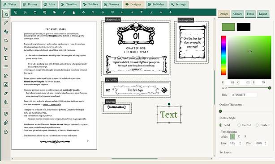
Task: Switch to the Publisher tab
Action: pyautogui.click(x=156, y=4)
